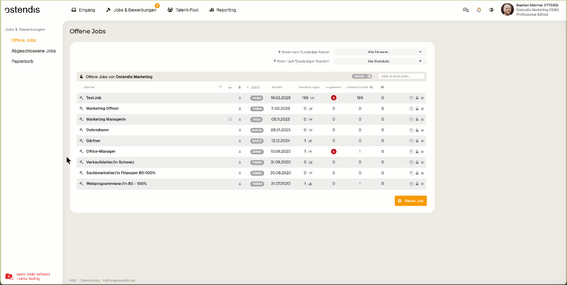Toggle the lock on Webprogrammierer/in job

[417, 184]
